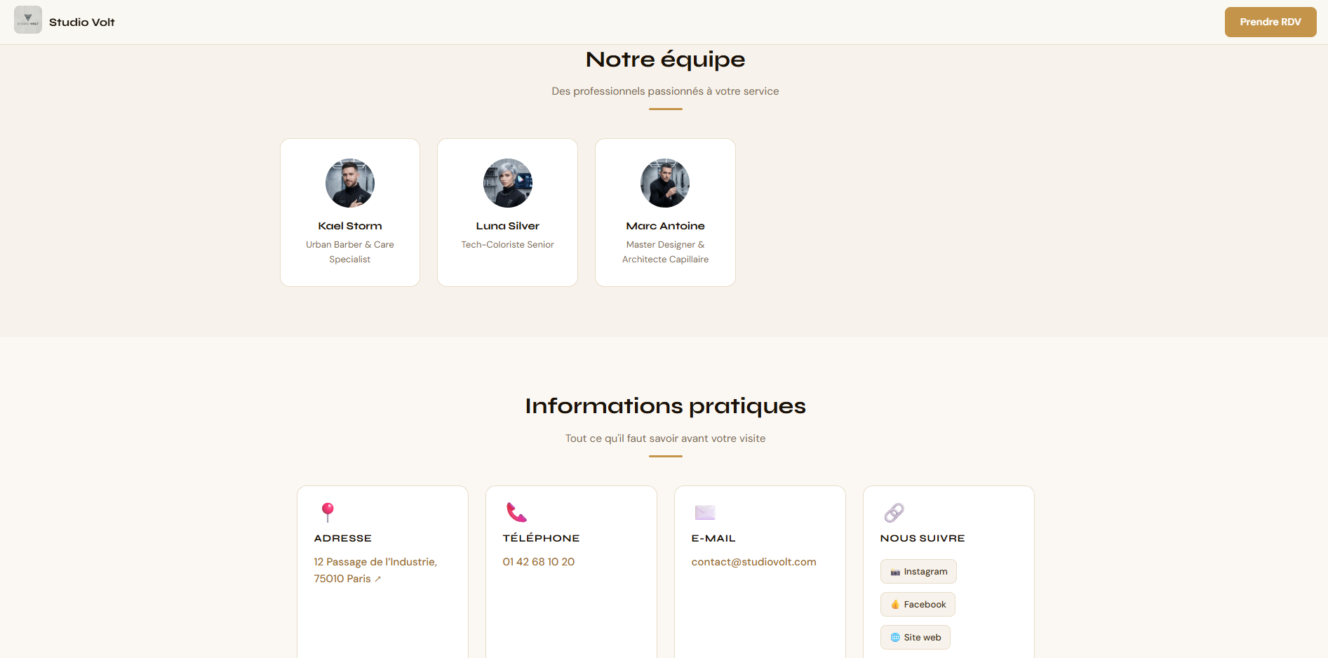1328x658 pixels.
Task: Click the pink telephone handset icon
Action: (516, 512)
